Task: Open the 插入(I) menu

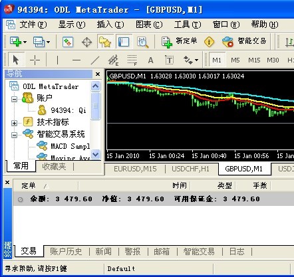Action: (x=110, y=25)
